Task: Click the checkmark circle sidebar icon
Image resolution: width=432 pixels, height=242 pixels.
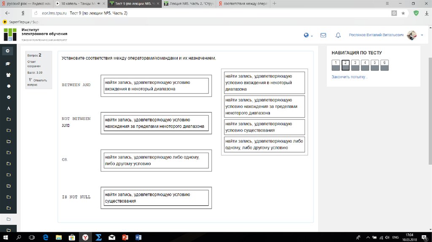Action: [8, 97]
